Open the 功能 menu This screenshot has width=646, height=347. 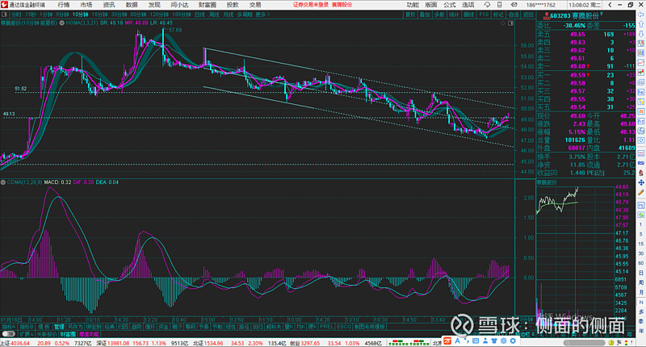pyautogui.click(x=413, y=5)
